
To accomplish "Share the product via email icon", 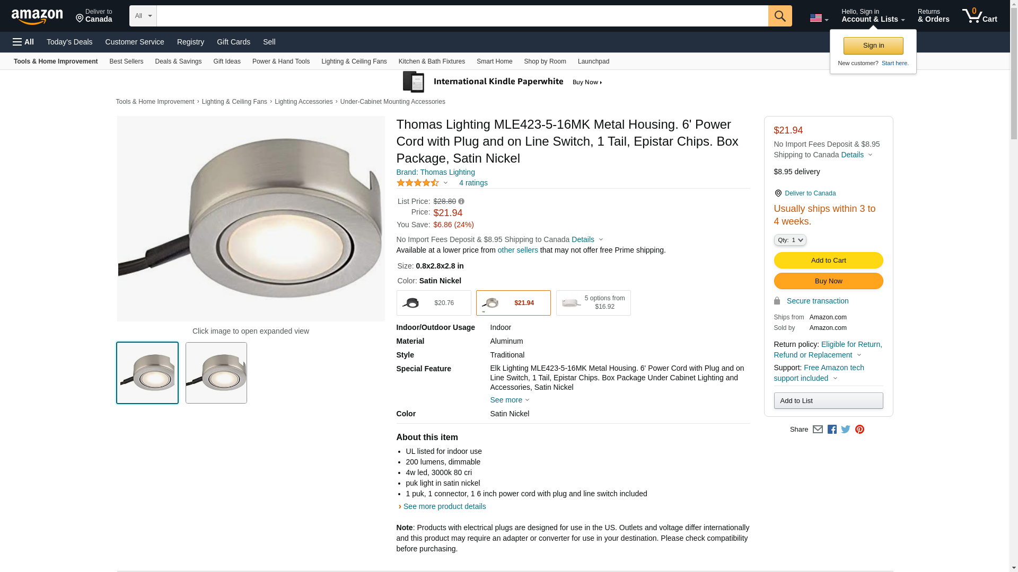I will 818,430.
